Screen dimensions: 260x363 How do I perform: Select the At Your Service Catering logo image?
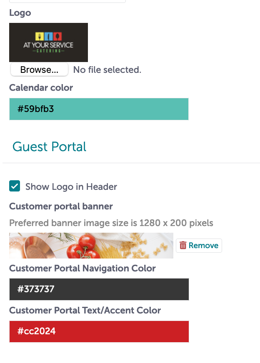point(48,42)
